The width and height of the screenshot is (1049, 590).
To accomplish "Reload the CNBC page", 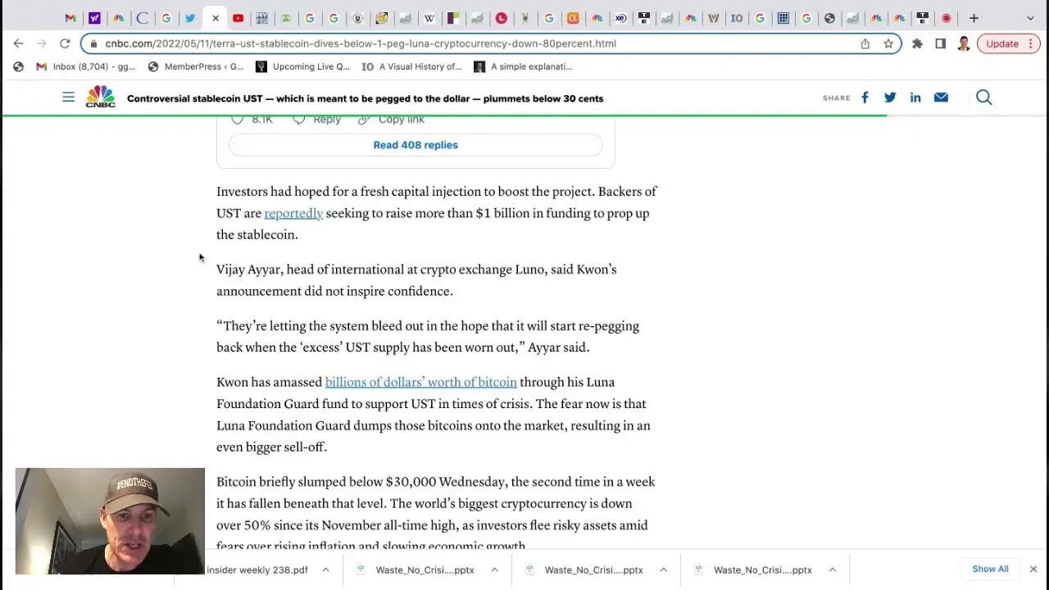I will [65, 43].
